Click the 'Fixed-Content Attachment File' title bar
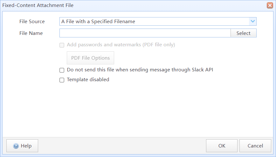Image resolution: width=276 pixels, height=157 pixels. (x=38, y=5)
